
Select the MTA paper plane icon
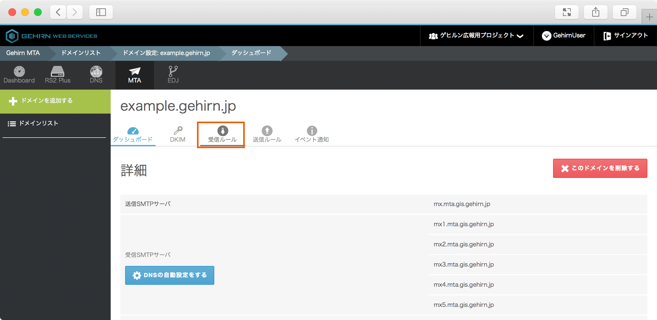tap(134, 75)
